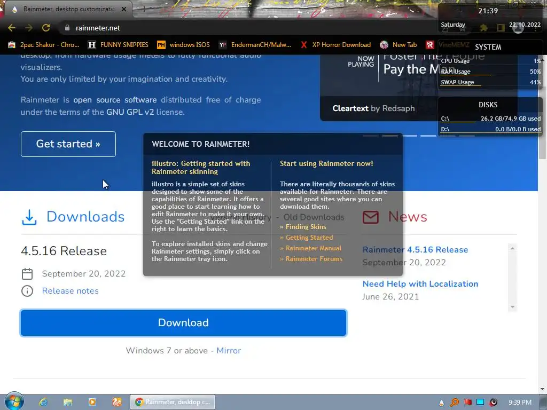Open the orange UC Browser taskbar icon
The width and height of the screenshot is (547, 410).
[x=117, y=402]
